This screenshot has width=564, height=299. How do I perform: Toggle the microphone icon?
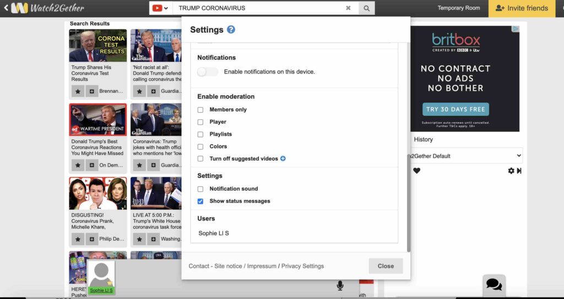coord(340,285)
